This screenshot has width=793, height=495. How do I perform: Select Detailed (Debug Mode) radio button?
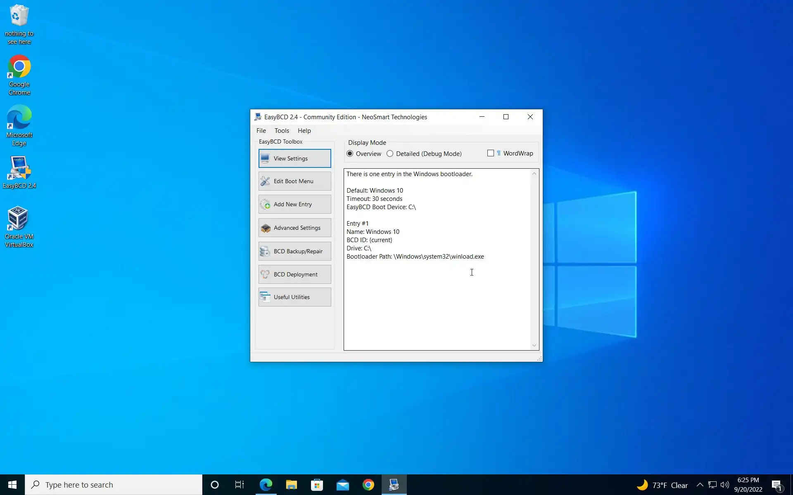click(390, 154)
